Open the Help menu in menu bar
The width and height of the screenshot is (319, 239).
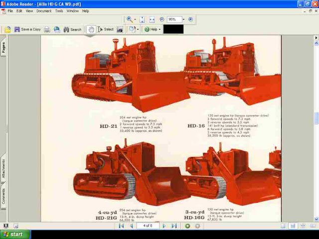pyautogui.click(x=85, y=11)
